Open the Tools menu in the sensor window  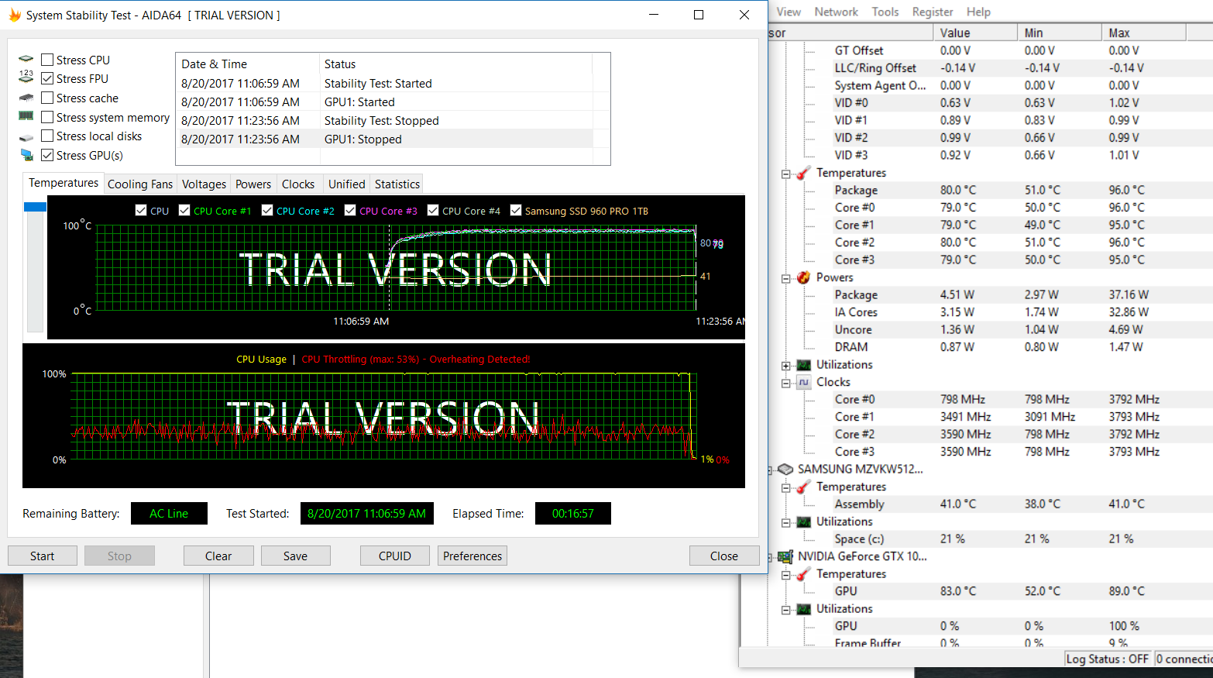[x=885, y=12]
